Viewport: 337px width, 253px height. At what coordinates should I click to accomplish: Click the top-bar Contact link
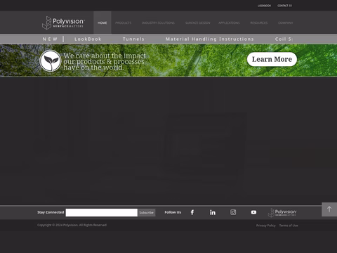[x=284, y=6]
